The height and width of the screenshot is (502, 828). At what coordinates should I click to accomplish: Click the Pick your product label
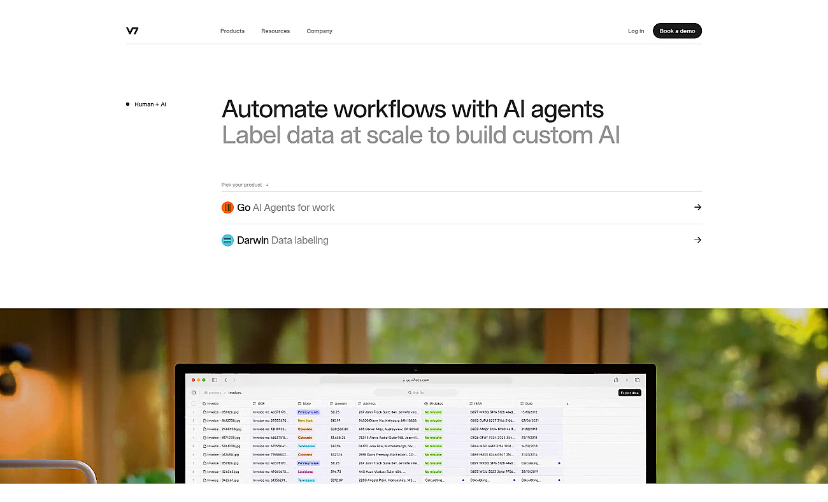(245, 185)
